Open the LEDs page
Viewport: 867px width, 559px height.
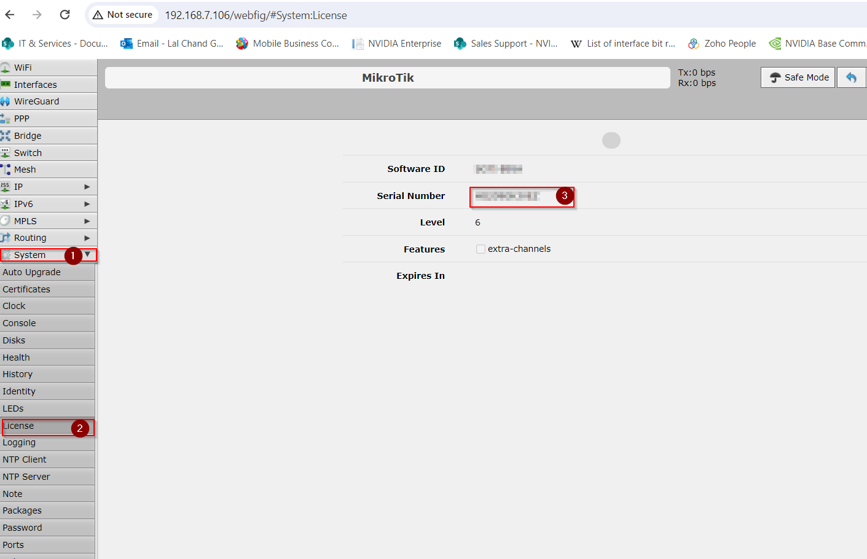47,408
